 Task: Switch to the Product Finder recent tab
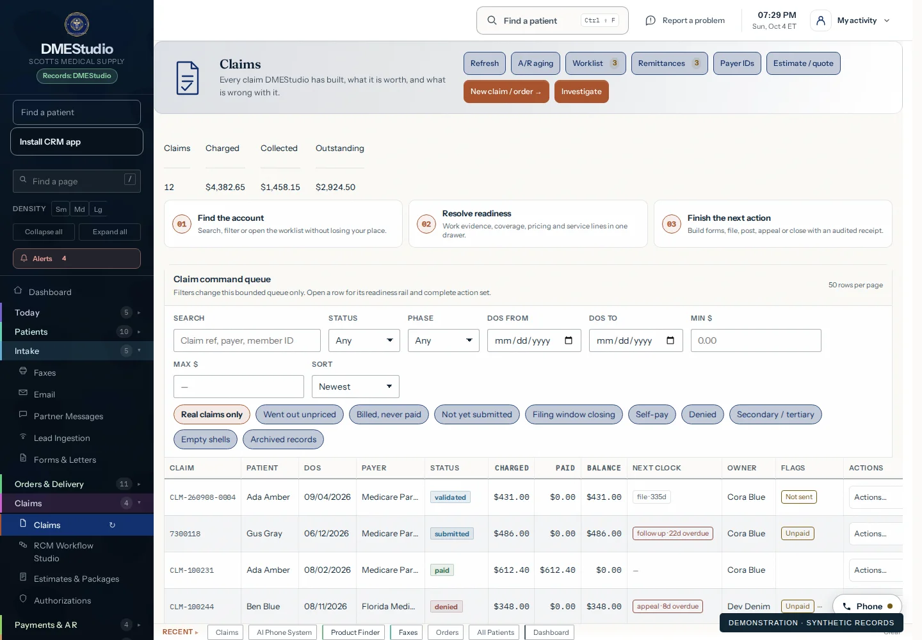click(x=355, y=632)
